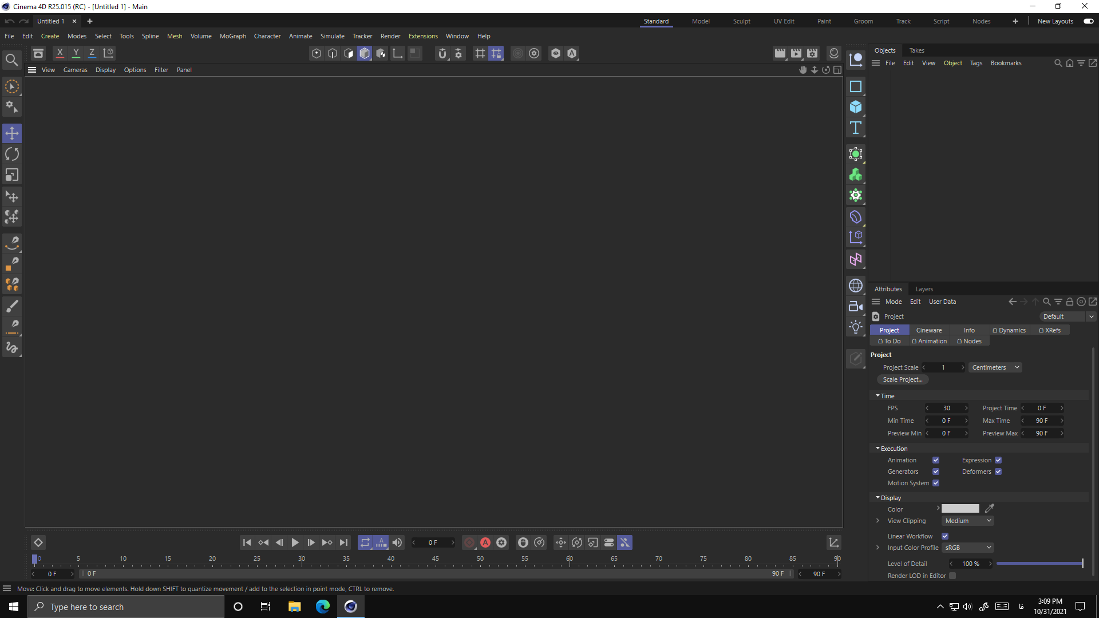
Task: Select the Move tool in toolbar
Action: pyautogui.click(x=12, y=133)
